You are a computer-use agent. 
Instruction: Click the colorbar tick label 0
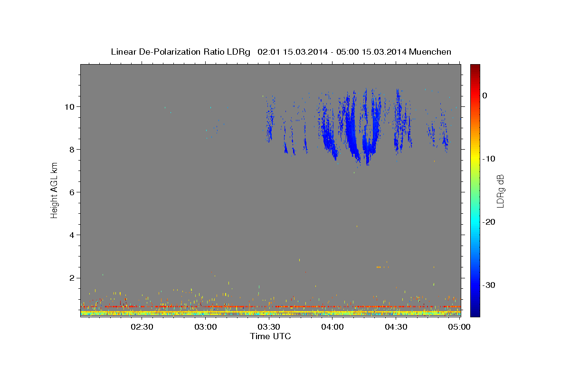pos(485,95)
